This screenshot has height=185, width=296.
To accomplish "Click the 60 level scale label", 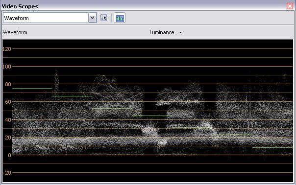I will pos(8,102).
